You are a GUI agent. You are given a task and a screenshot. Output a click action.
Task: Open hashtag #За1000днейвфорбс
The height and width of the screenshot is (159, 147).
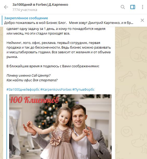click(23, 90)
